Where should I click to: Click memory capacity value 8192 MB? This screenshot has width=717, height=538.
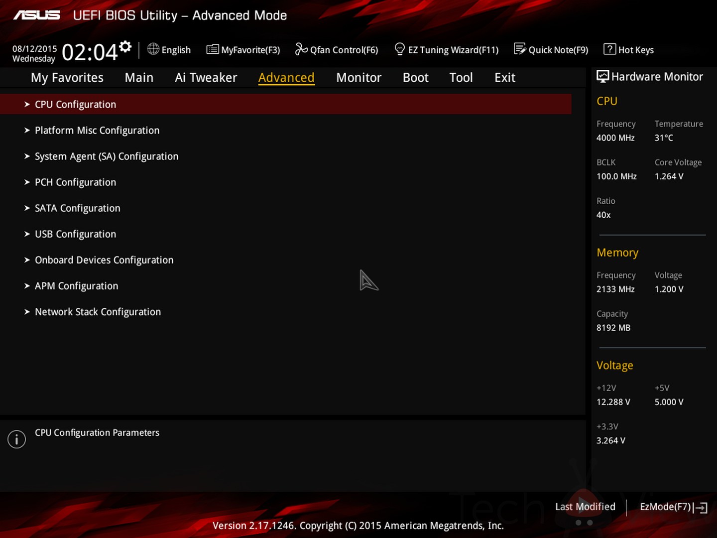pos(613,328)
